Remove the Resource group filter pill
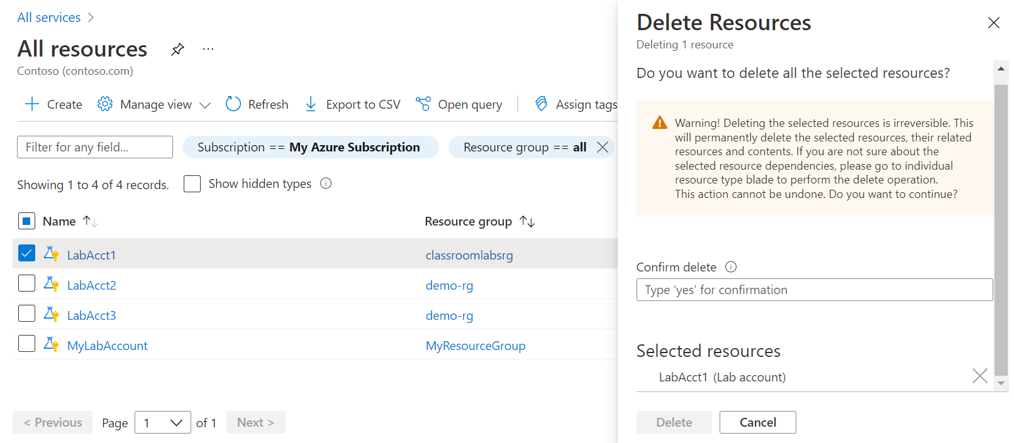 pos(603,147)
